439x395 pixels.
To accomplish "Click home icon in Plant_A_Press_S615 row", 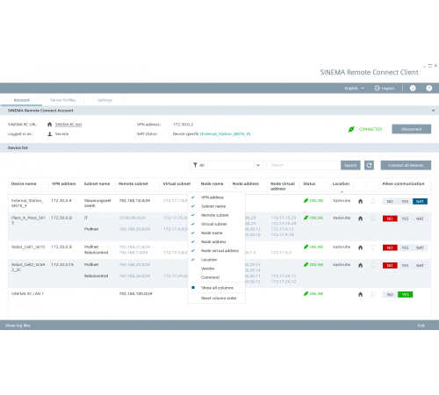I will [360, 219].
